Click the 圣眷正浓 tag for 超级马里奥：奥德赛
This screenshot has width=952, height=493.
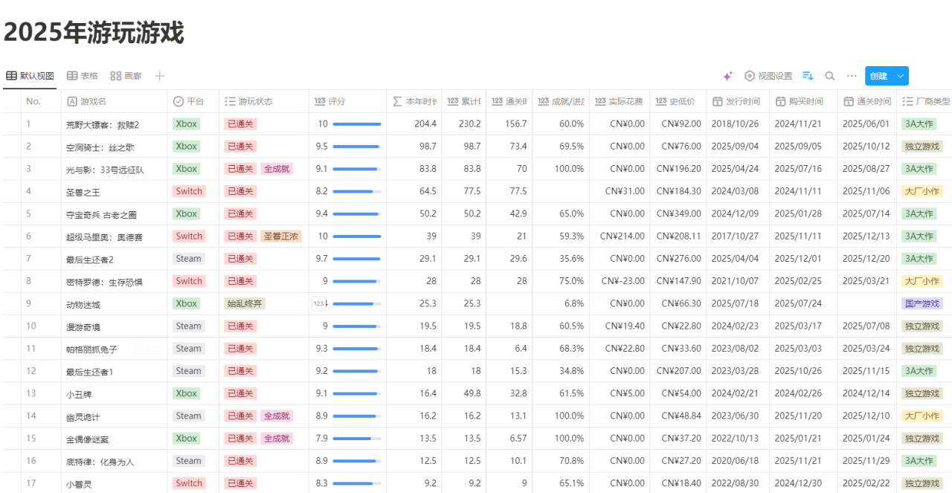coord(281,236)
